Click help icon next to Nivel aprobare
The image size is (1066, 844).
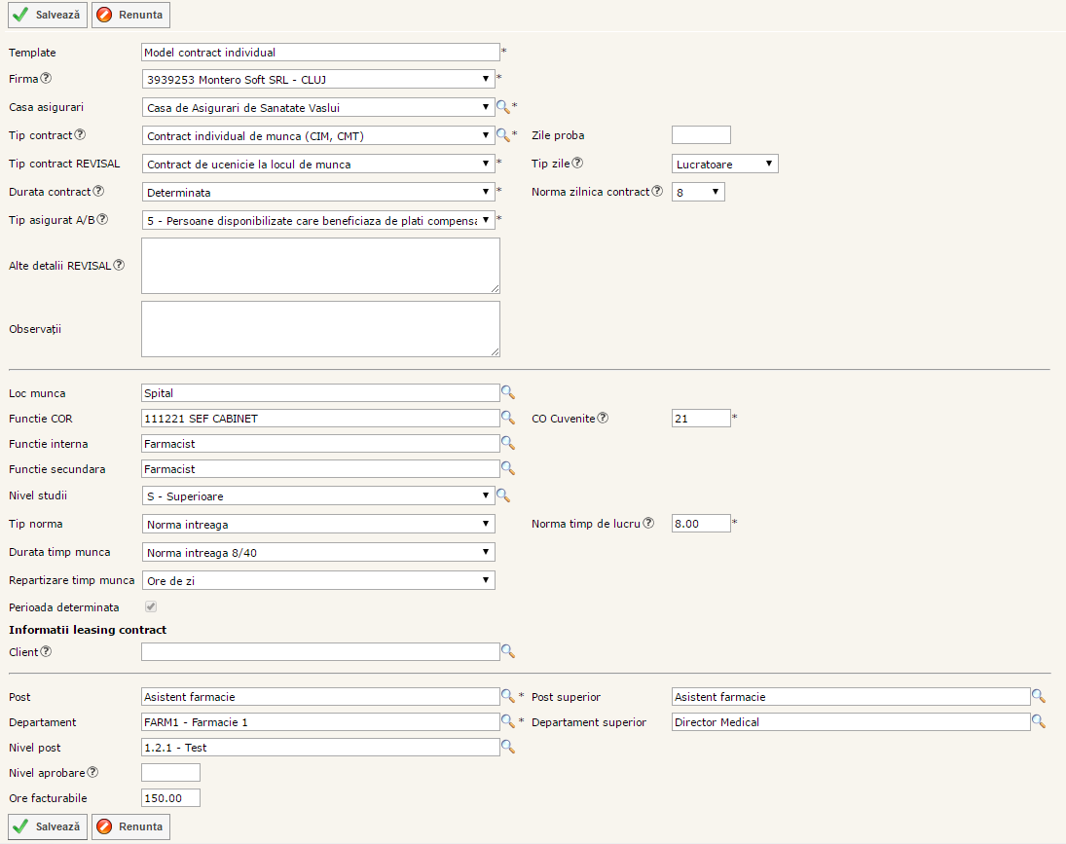92,773
